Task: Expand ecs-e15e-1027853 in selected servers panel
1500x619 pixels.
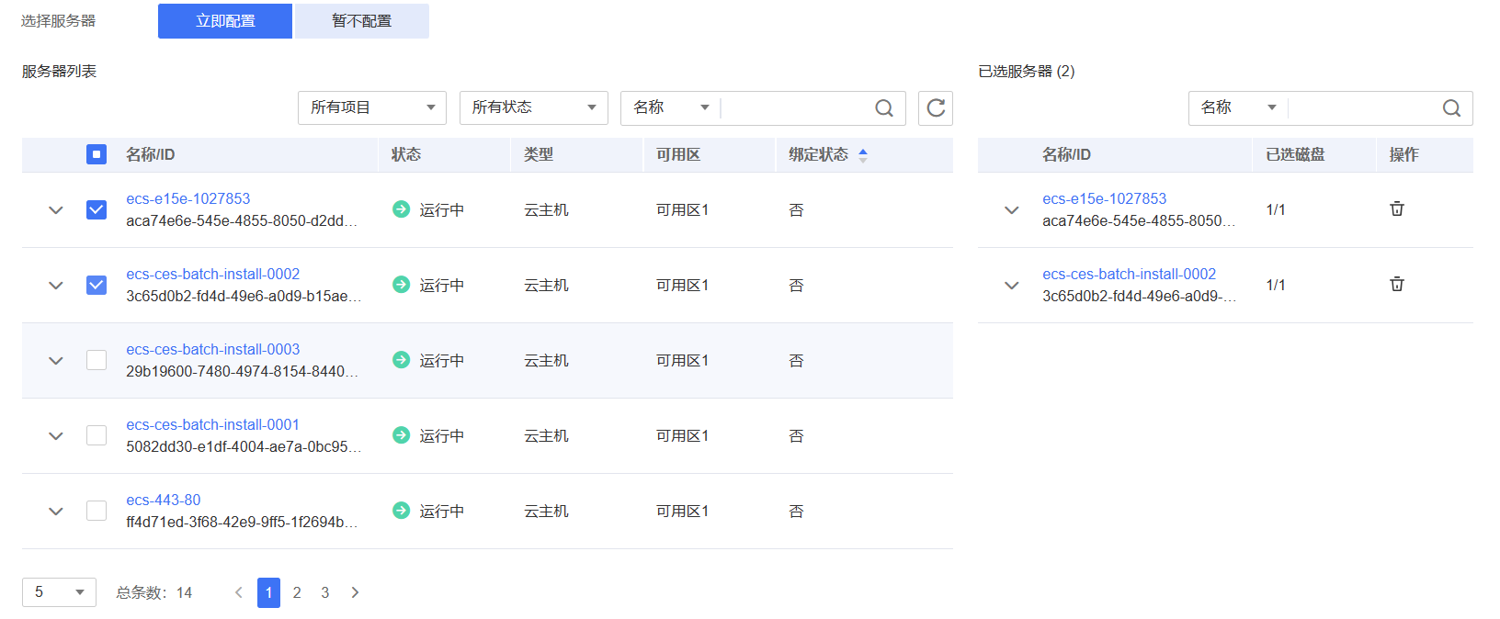Action: click(x=1012, y=210)
